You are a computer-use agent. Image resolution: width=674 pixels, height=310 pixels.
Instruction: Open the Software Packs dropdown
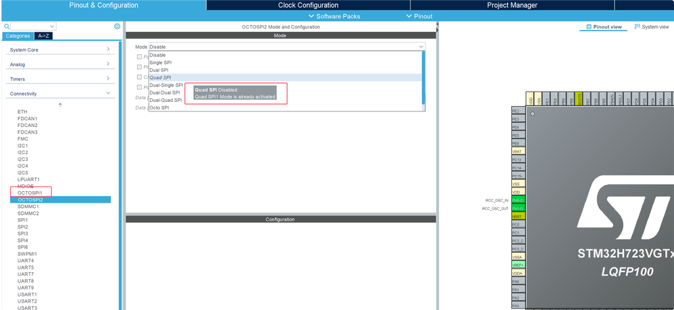click(334, 16)
